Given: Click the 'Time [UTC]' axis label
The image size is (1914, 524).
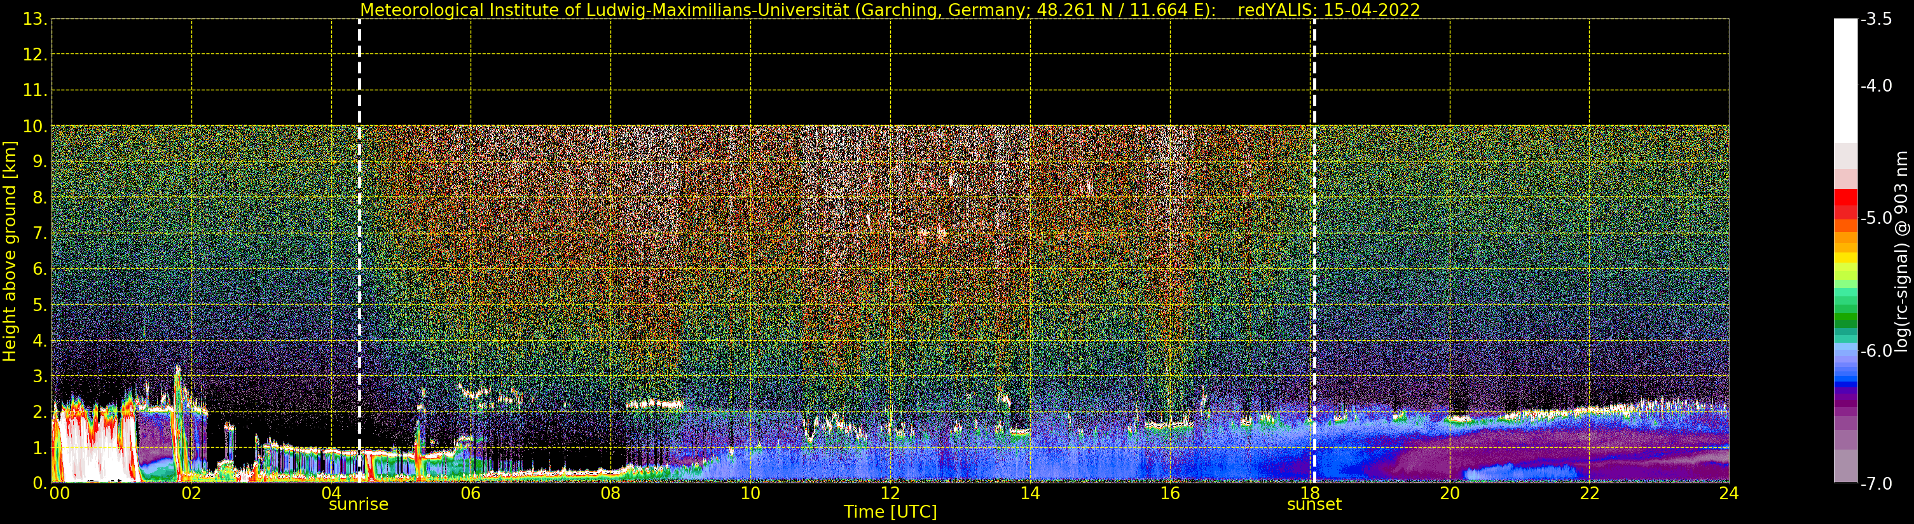Looking at the screenshot, I should [x=890, y=512].
